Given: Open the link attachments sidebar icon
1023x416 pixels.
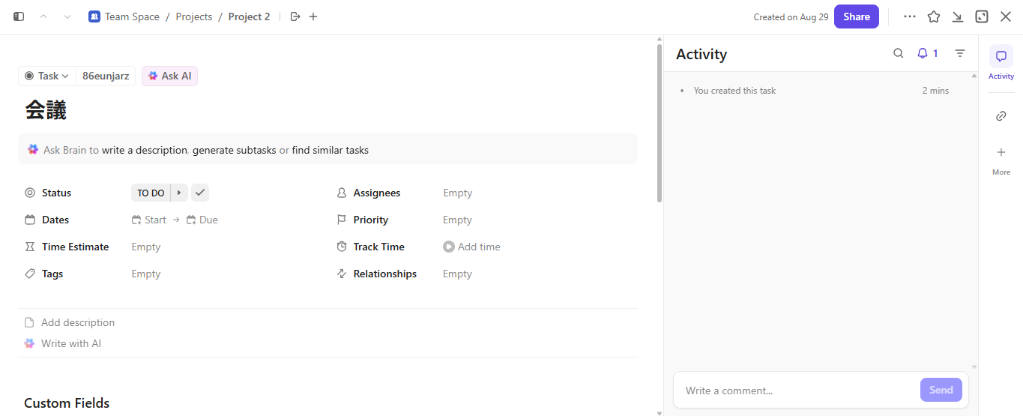Looking at the screenshot, I should click(1001, 116).
